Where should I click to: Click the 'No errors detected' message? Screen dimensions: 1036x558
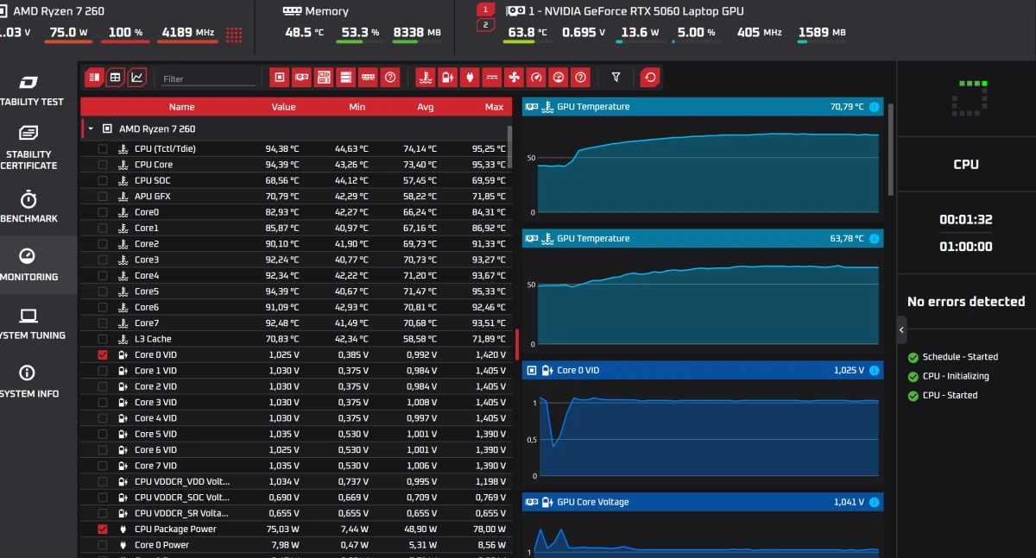(x=966, y=302)
